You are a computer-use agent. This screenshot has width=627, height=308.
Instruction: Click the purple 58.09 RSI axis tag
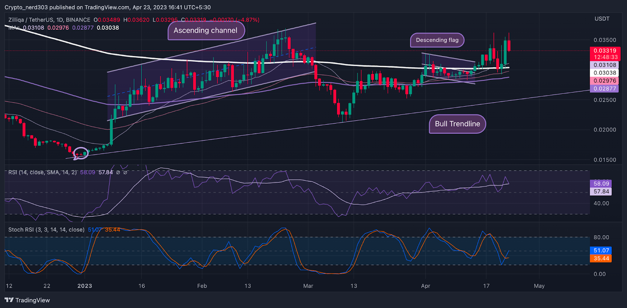(x=601, y=184)
